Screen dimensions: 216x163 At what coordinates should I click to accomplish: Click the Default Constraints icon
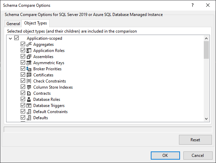tap(29, 112)
